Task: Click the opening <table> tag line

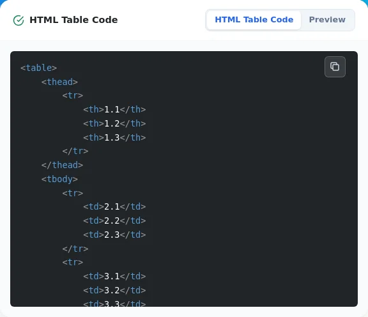Action: 39,68
